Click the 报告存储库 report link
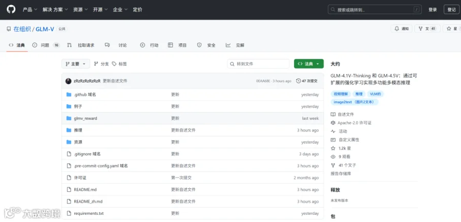The height and width of the screenshot is (222, 461). click(x=341, y=173)
